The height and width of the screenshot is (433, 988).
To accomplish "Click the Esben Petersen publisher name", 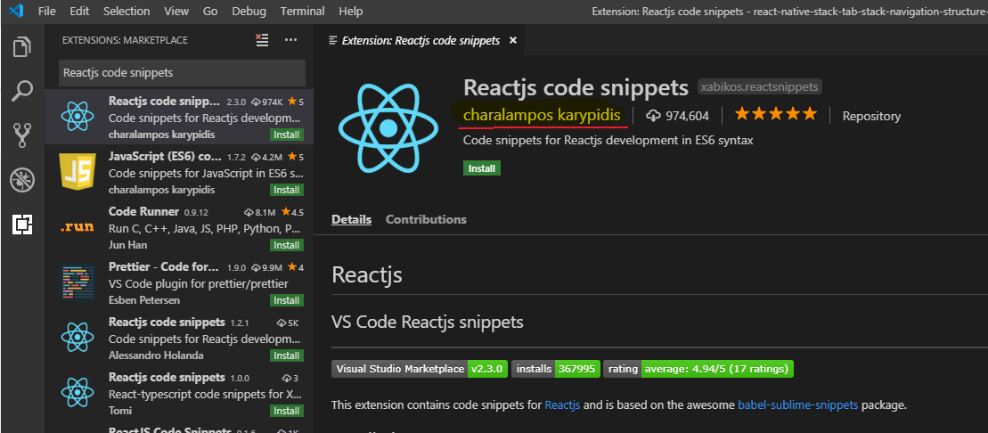I will tap(144, 300).
